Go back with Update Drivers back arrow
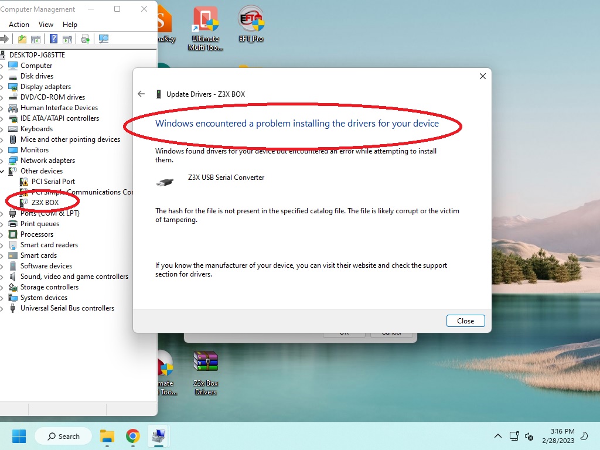Image resolution: width=600 pixels, height=450 pixels. [141, 94]
